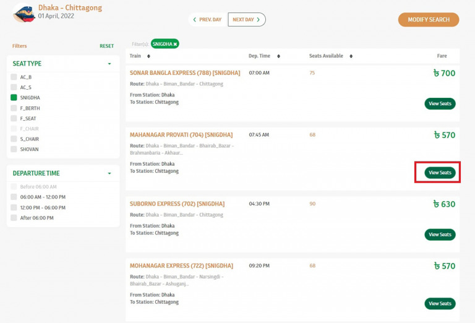Select the 06:00 AM - 12:00 PM departure filter
Viewport: 475px width, 323px height.
tap(14, 197)
